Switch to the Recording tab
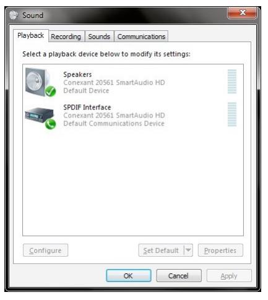268x300 pixels. [66, 36]
